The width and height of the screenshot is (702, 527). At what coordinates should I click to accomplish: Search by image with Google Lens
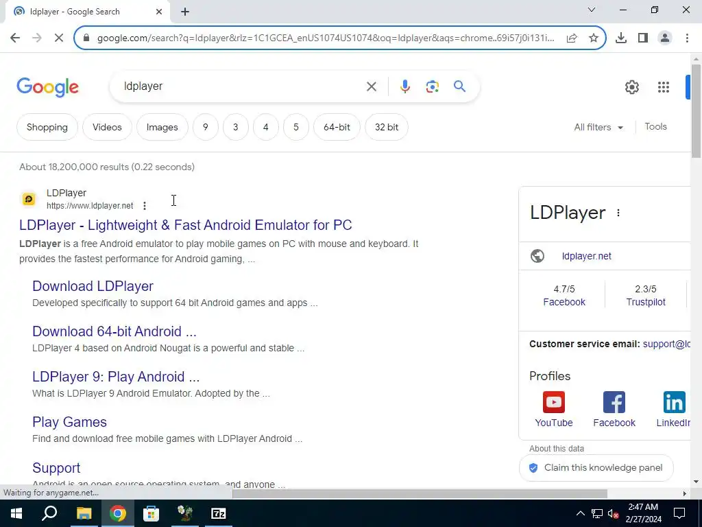[x=432, y=86]
